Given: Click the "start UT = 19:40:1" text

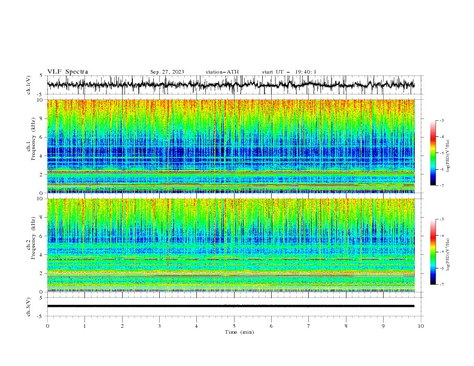Looking at the screenshot, I should pyautogui.click(x=289, y=72).
